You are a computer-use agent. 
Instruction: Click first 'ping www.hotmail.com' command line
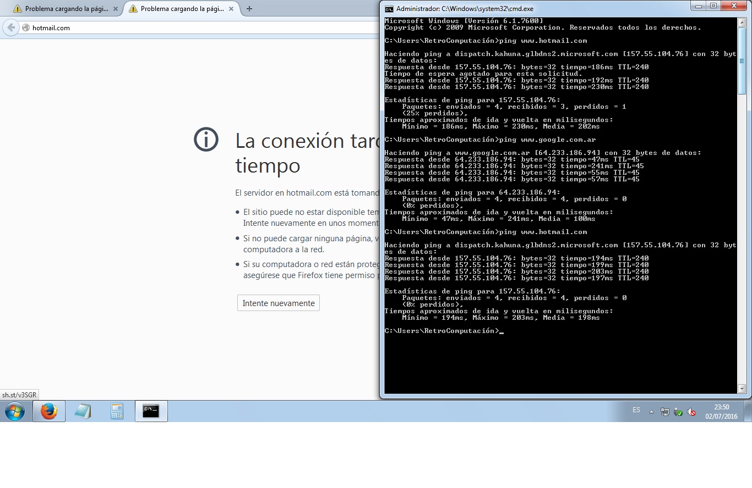[x=486, y=41]
